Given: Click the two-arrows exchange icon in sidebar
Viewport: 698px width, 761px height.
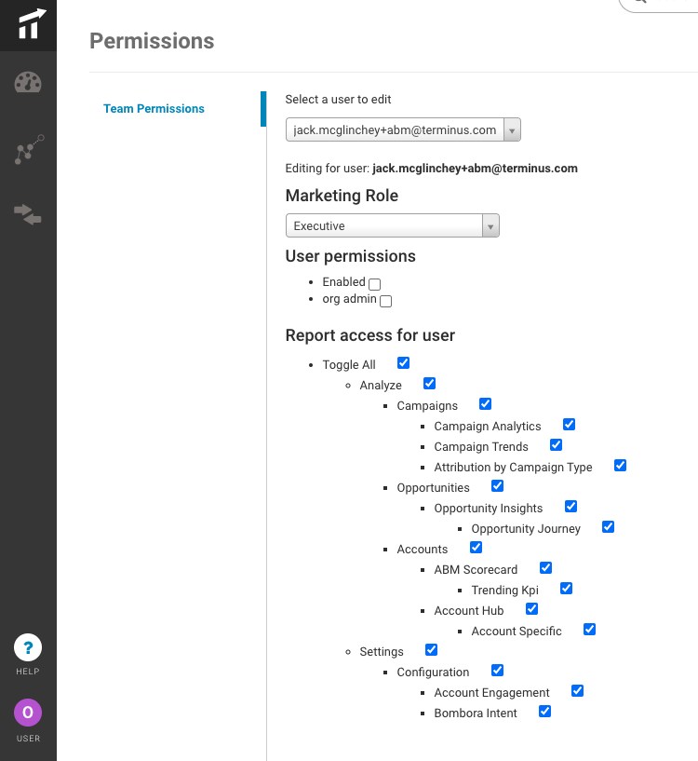Looking at the screenshot, I should tap(28, 214).
